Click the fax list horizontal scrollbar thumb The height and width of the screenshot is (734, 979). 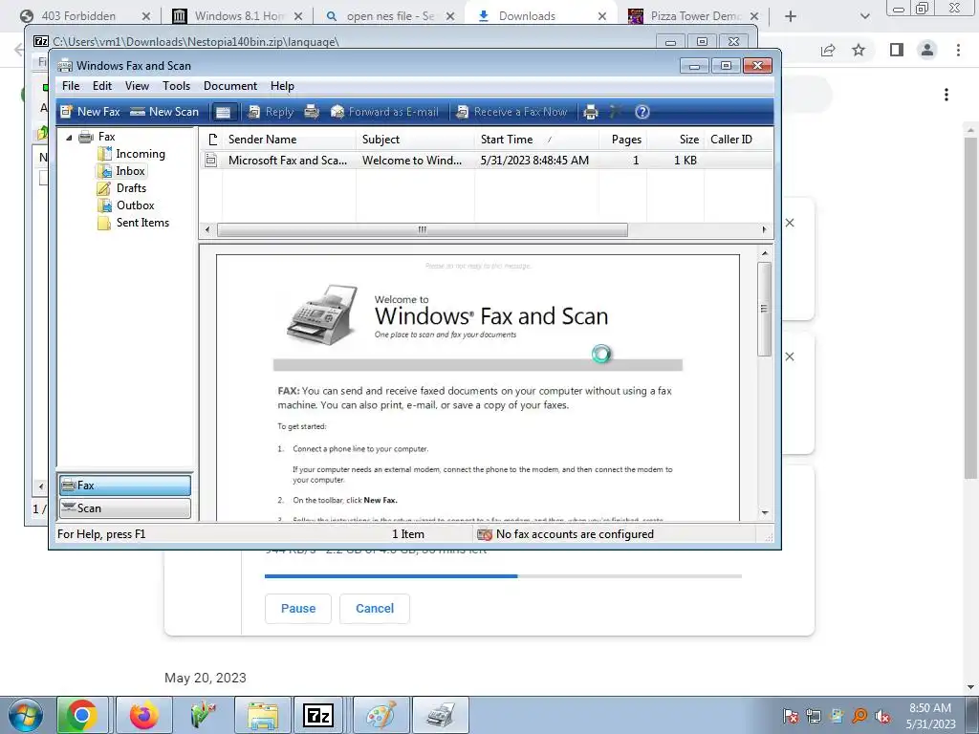tap(422, 229)
